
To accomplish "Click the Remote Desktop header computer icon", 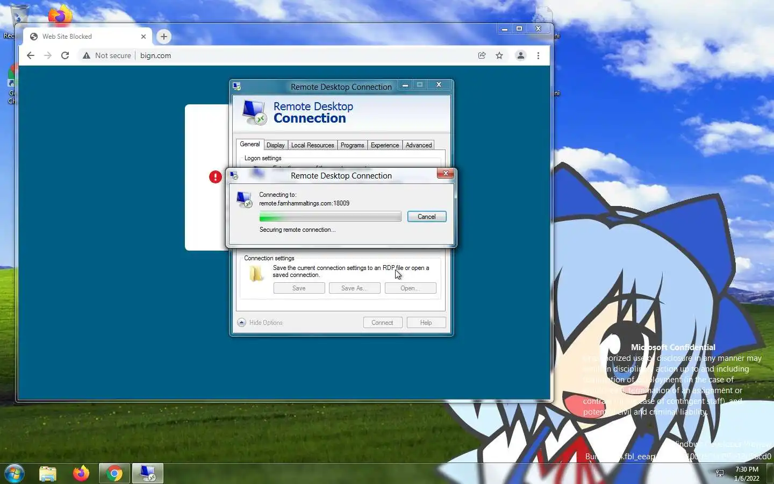I will [254, 112].
